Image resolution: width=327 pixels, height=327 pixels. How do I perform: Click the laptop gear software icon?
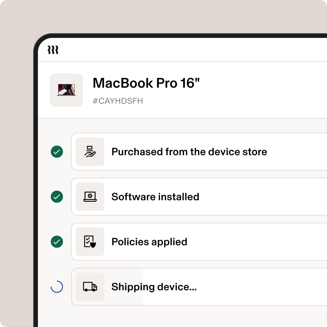pyautogui.click(x=90, y=197)
